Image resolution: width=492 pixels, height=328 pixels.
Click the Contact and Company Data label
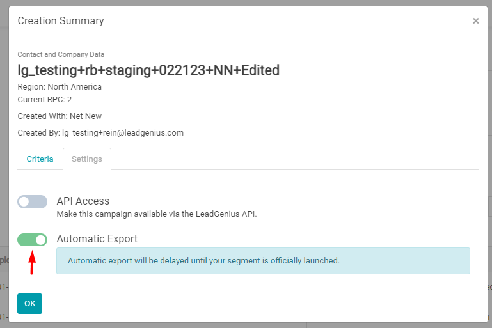coord(61,54)
